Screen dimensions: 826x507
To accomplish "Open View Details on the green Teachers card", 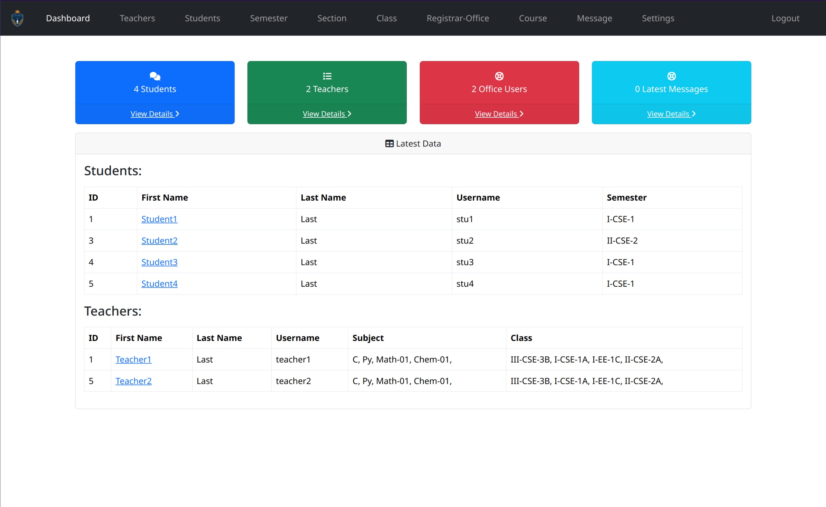I will click(x=327, y=114).
